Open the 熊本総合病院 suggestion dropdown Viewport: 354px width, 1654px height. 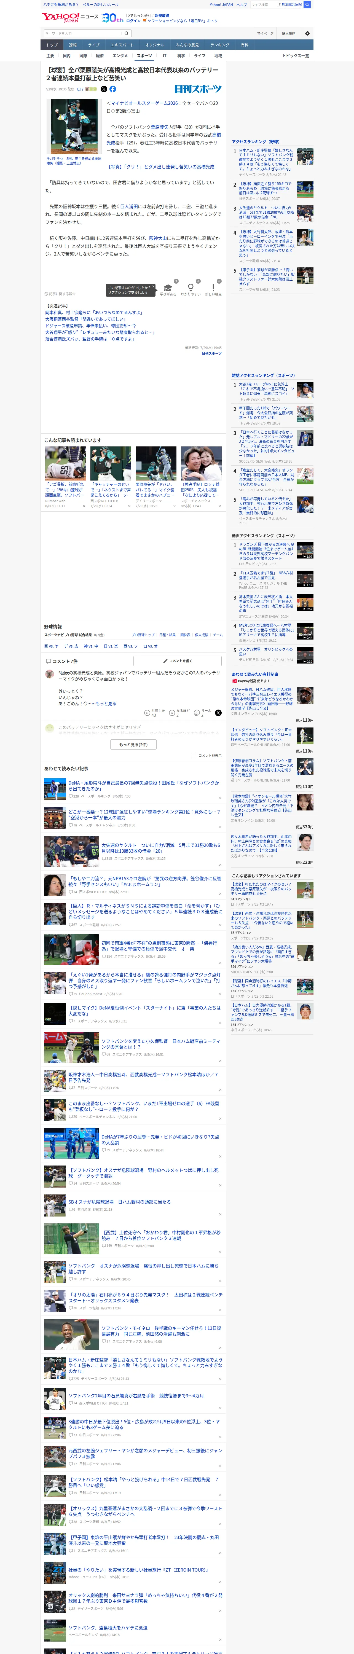pyautogui.click(x=290, y=4)
